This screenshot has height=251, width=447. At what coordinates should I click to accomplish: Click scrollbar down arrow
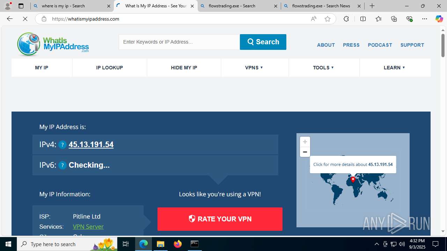click(x=443, y=231)
